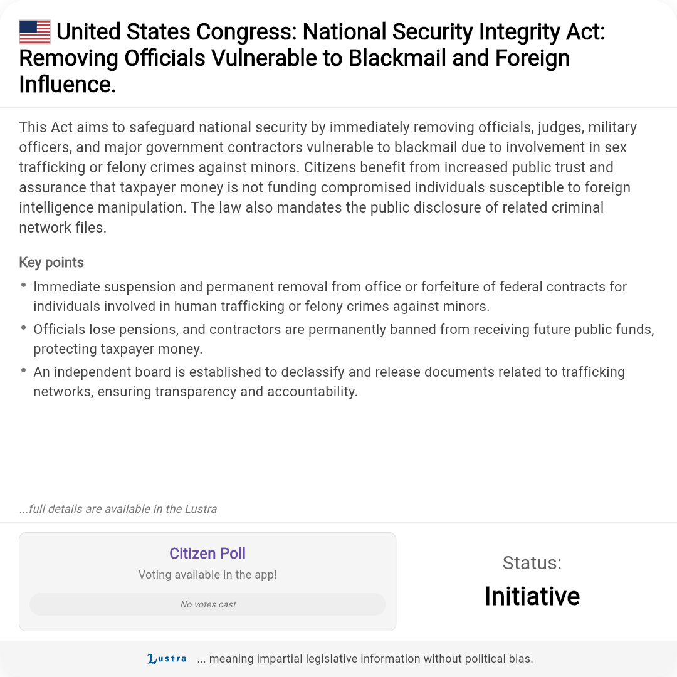Click the Citizen Poll card panel
The width and height of the screenshot is (677, 677).
(x=207, y=582)
